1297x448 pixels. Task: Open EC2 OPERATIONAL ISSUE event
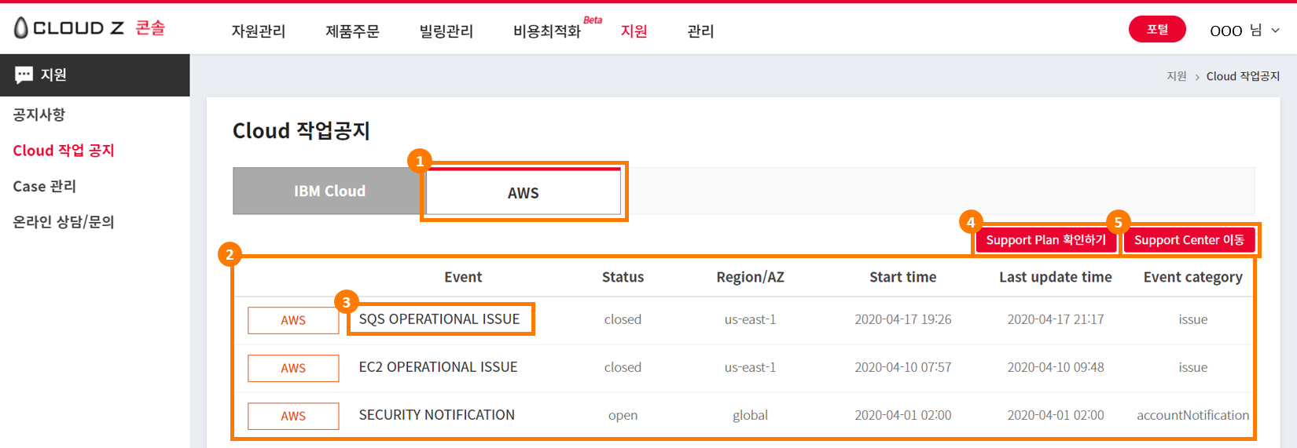click(438, 367)
